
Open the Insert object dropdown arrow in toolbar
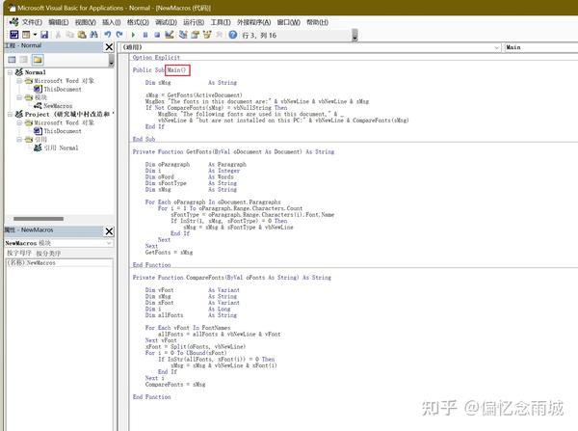35,35
